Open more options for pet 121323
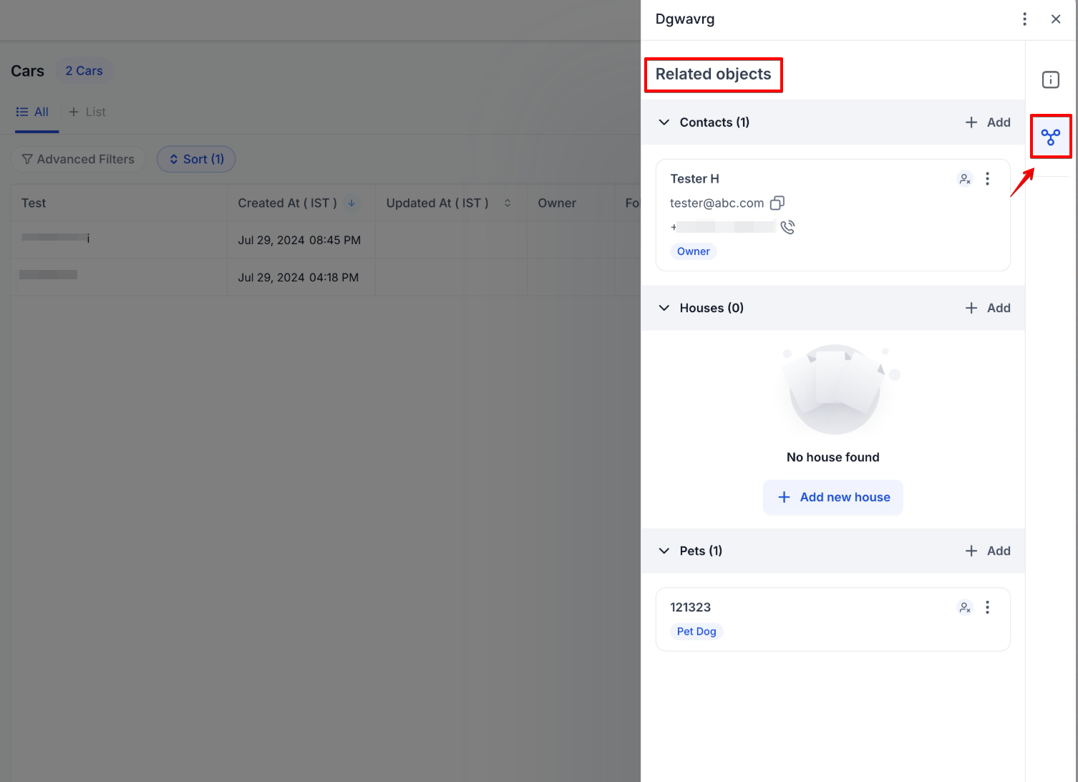The height and width of the screenshot is (782, 1078). (987, 607)
